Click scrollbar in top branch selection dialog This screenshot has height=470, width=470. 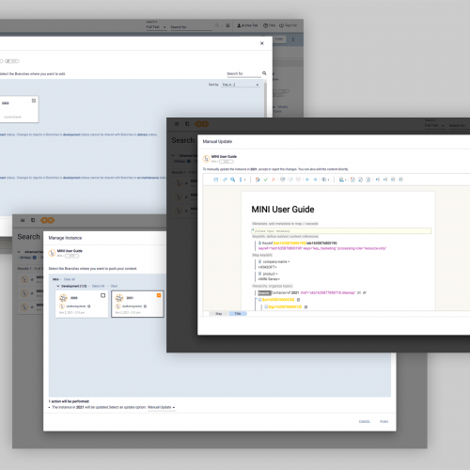click(265, 99)
